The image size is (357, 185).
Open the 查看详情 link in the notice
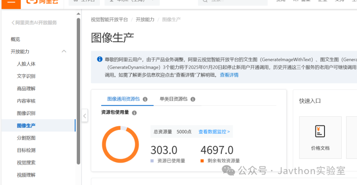click(229, 75)
